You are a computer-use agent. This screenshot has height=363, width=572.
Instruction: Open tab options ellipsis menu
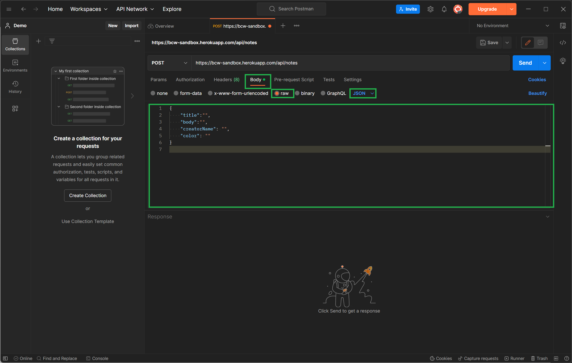pyautogui.click(x=297, y=26)
